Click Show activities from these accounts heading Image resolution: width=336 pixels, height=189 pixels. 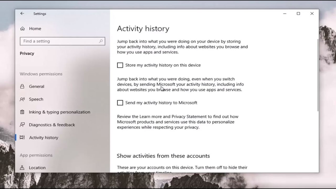pos(163,156)
